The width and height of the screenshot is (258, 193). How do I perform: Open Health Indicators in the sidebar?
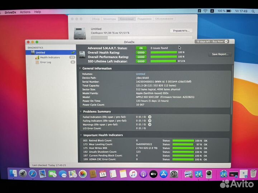pos(50,58)
